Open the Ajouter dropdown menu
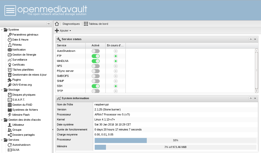This screenshot has width=261, height=153. tap(63, 31)
